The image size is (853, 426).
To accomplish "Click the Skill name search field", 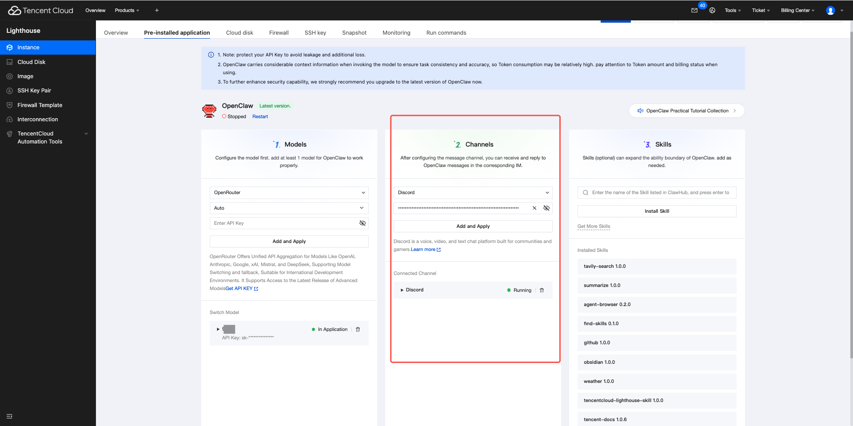I will (660, 193).
